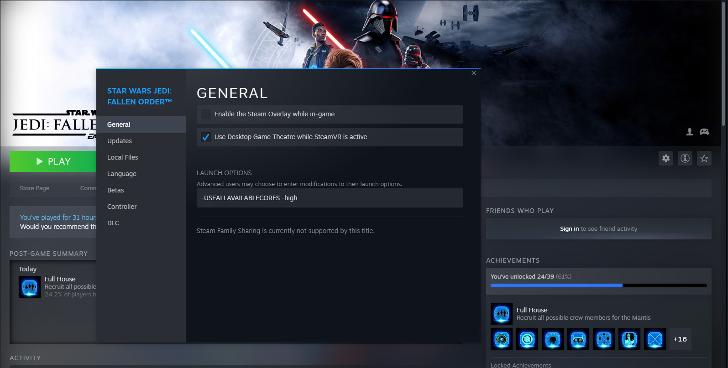This screenshot has height=368, width=728.
Task: Enable the Steam Overlay while in-game checkbox
Action: pyautogui.click(x=206, y=114)
